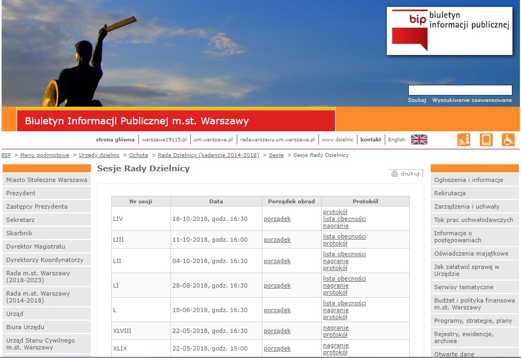The image size is (521, 358).
Task: Open kontakt in the top menu
Action: 370,140
